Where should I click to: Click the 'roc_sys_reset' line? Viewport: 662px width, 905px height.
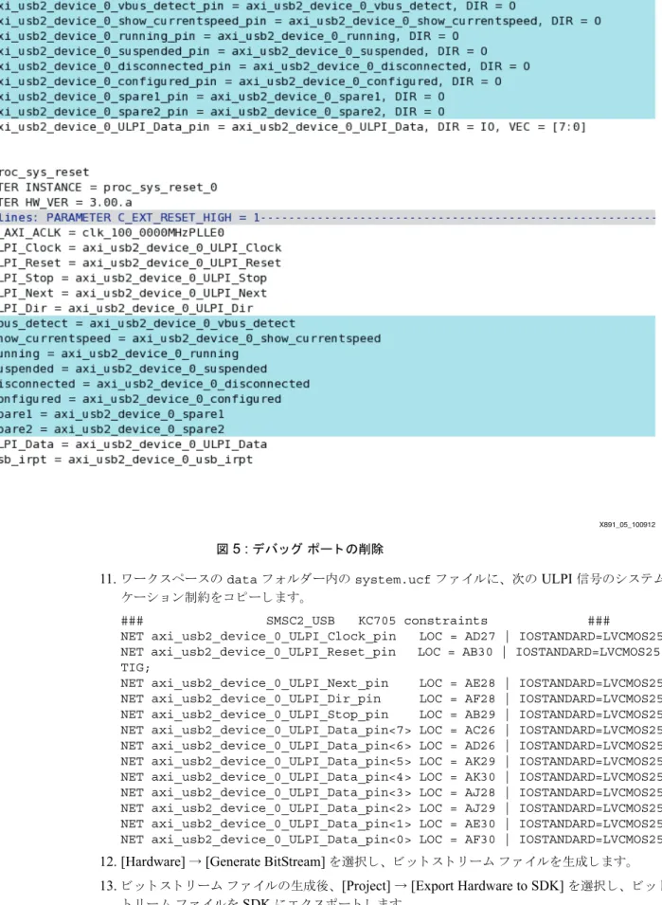point(45,172)
